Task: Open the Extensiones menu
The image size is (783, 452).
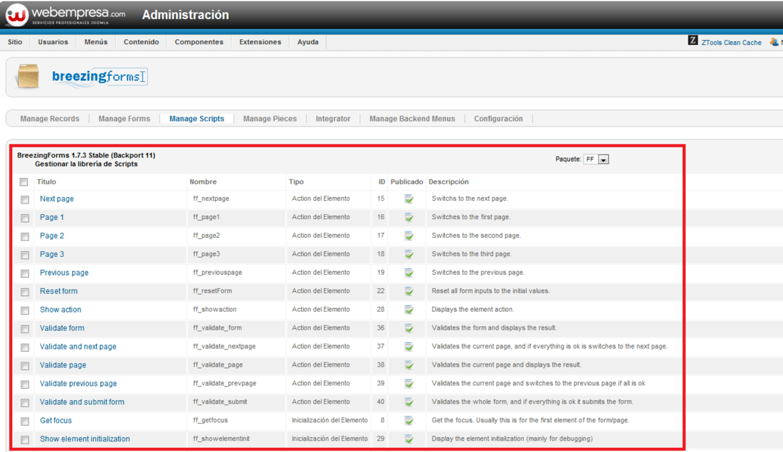Action: point(260,42)
